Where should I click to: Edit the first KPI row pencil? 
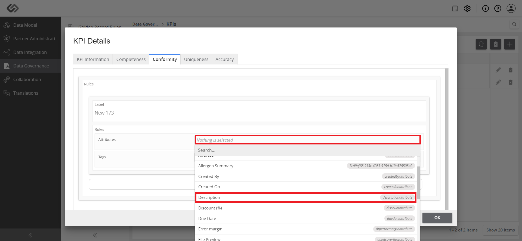coord(498,70)
